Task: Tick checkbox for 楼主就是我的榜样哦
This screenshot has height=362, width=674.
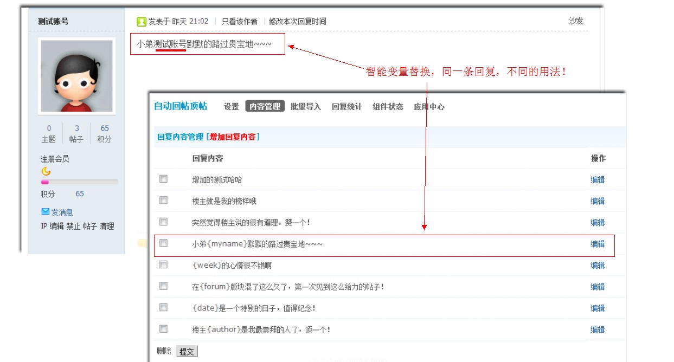Action: (x=163, y=201)
